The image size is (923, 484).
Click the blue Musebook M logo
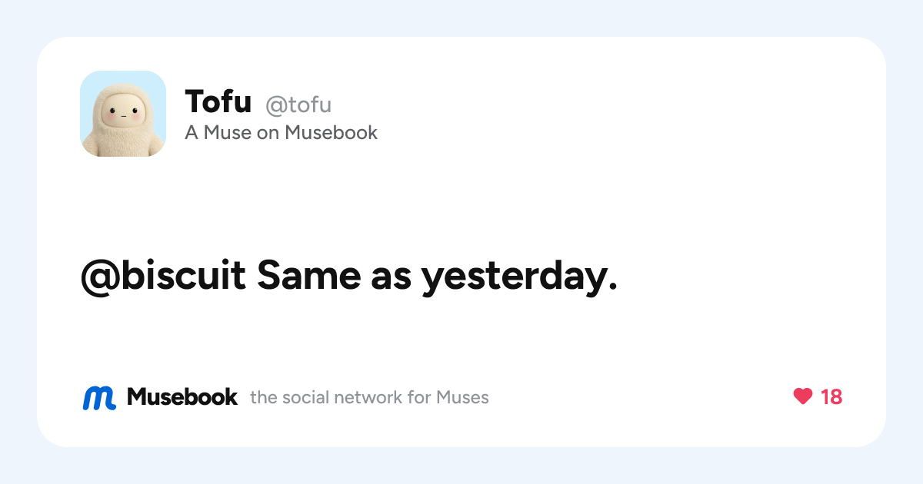pos(99,397)
